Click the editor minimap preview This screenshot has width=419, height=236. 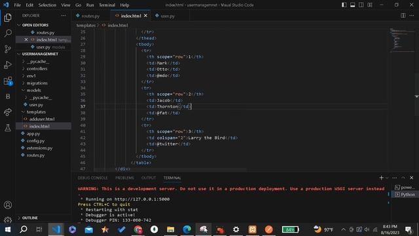tap(401, 39)
